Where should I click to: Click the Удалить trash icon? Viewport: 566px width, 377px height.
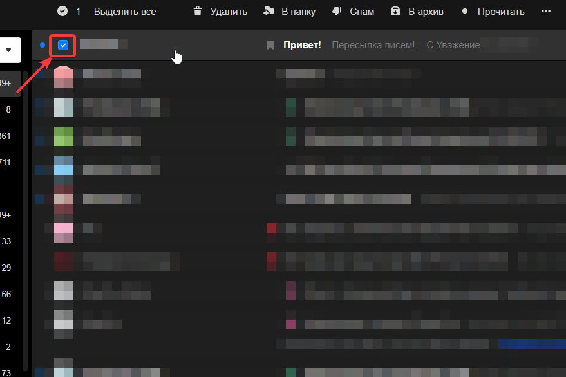(x=198, y=11)
